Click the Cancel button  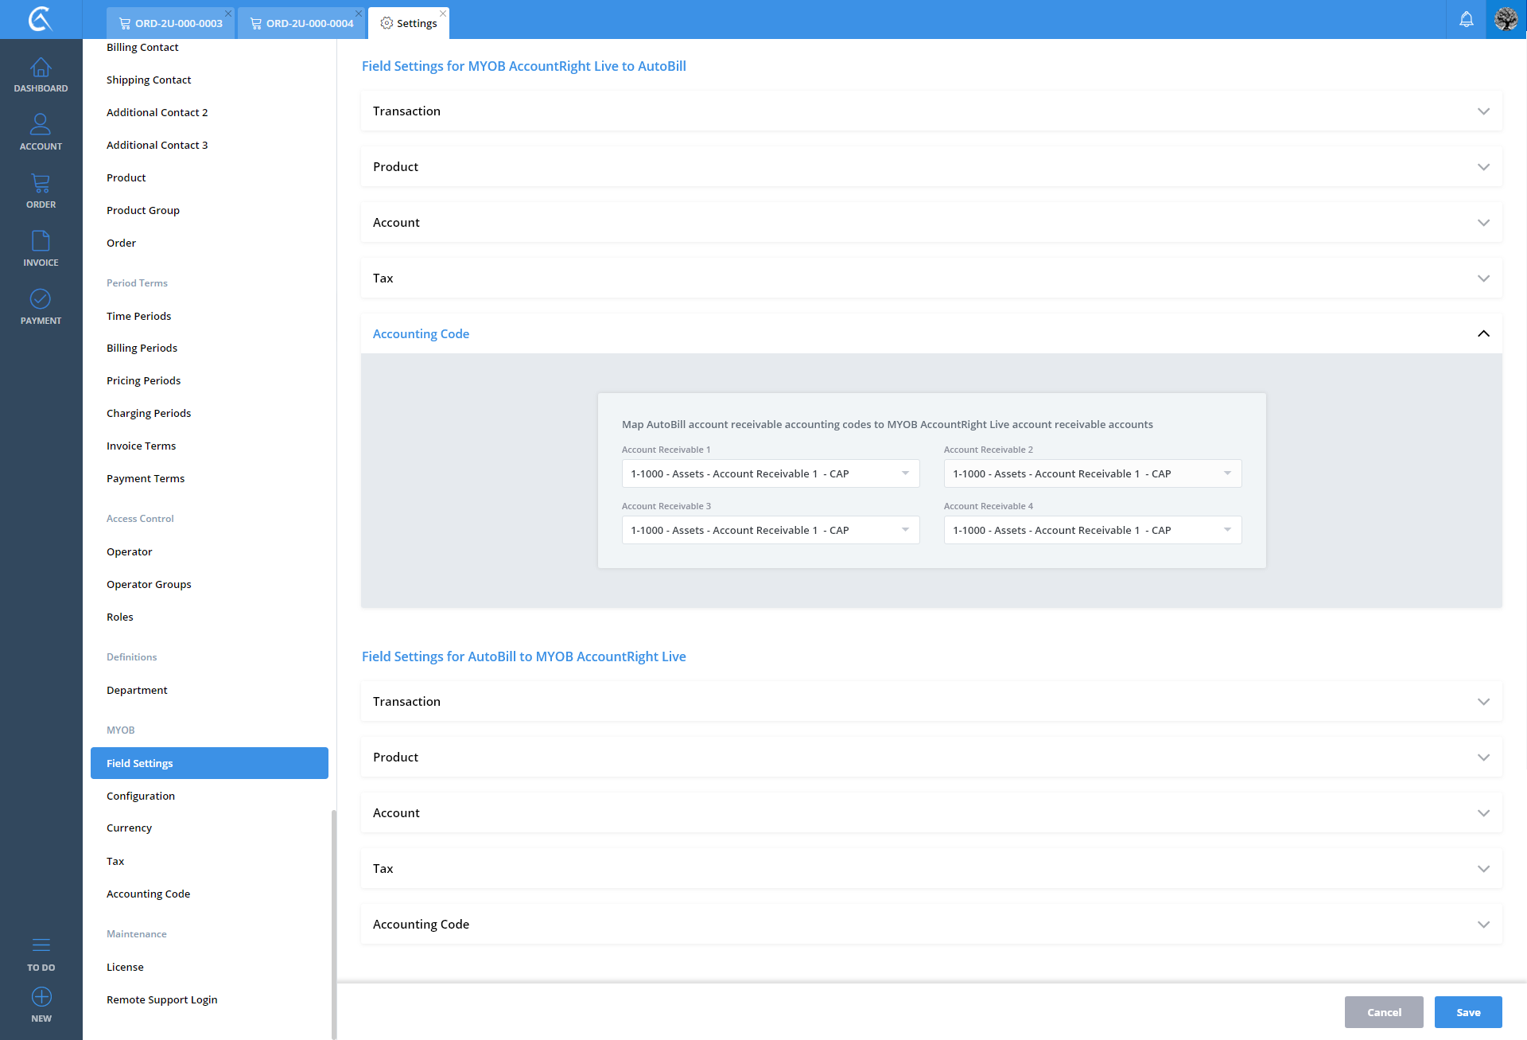click(x=1383, y=1012)
